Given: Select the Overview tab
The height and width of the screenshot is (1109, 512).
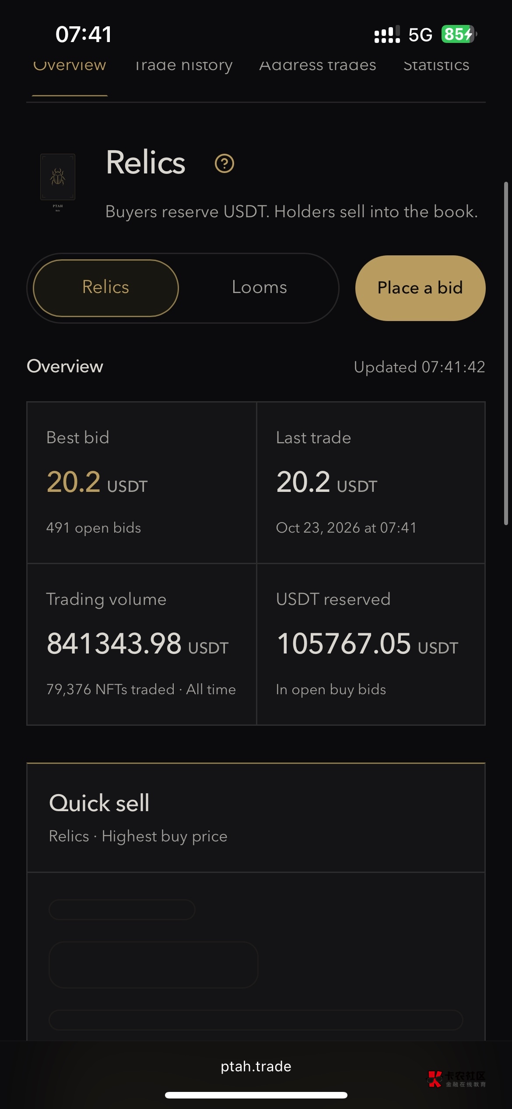Looking at the screenshot, I should tap(70, 65).
